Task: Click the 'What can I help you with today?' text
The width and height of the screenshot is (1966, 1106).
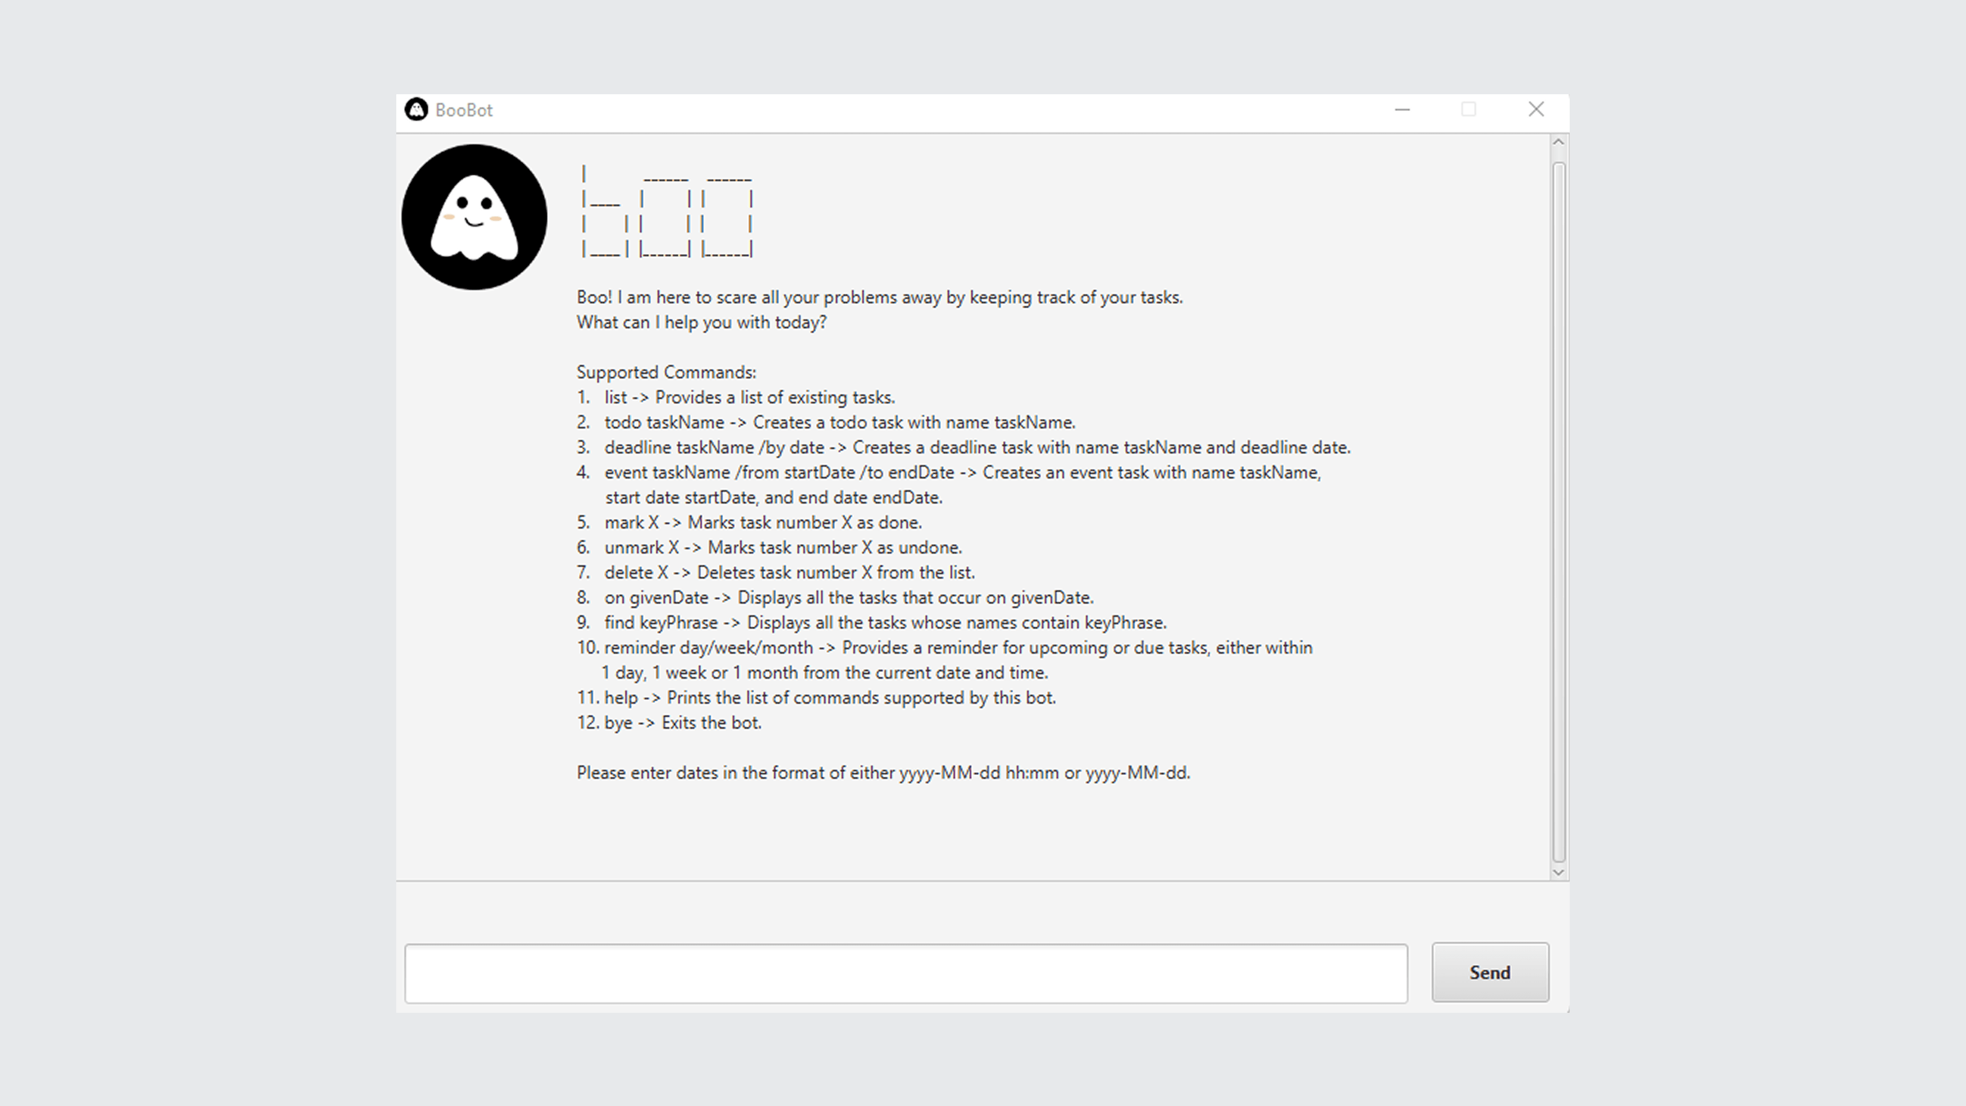Action: click(x=701, y=323)
